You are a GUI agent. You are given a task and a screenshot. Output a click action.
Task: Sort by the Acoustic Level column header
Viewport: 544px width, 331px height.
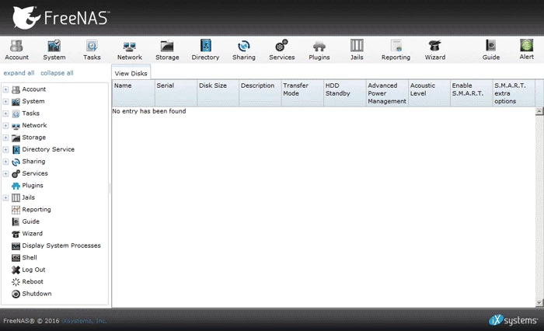(x=430, y=93)
